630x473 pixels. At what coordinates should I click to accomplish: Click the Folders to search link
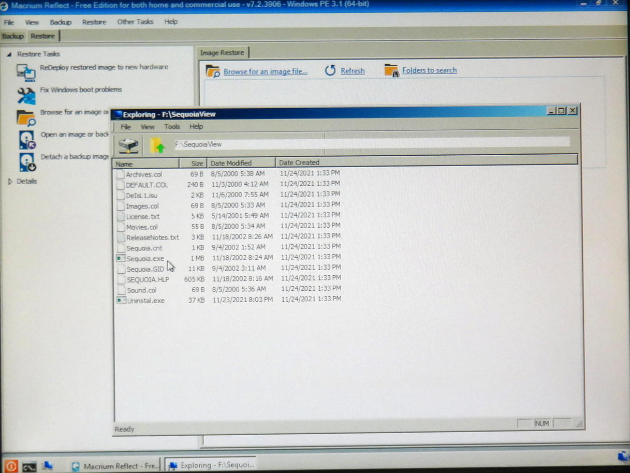pos(430,70)
